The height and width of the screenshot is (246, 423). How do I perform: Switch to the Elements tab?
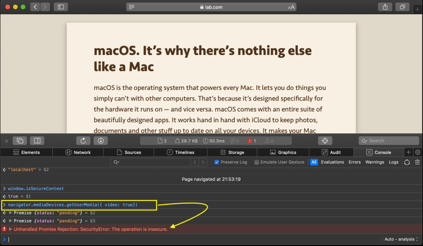tap(26, 152)
